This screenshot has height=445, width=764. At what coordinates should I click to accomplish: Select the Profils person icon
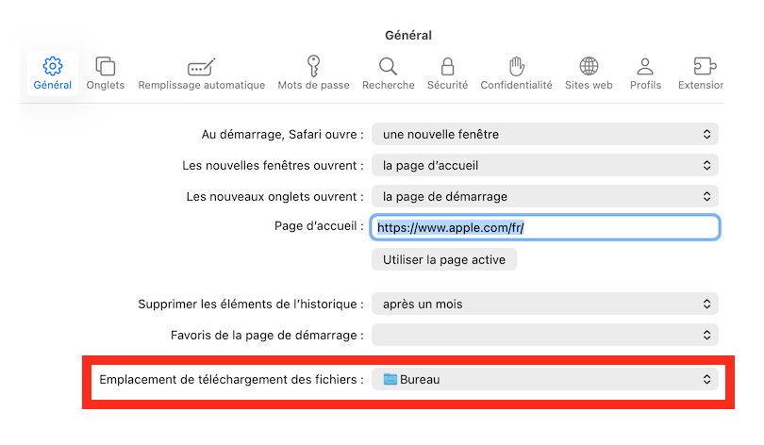click(x=645, y=66)
